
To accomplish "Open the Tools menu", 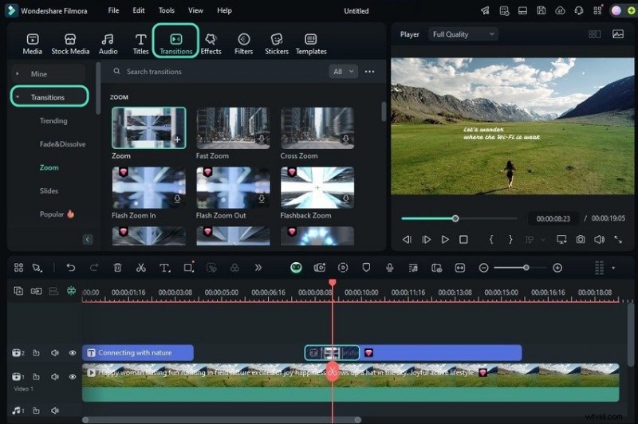I will 166,10.
